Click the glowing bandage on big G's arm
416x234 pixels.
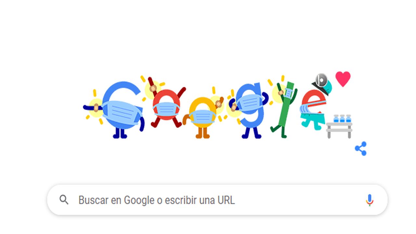pos(96,107)
